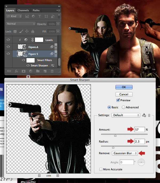160x183 pixels.
Task: Open Smart Sharpen blending options icon
Action: tap(53, 66)
